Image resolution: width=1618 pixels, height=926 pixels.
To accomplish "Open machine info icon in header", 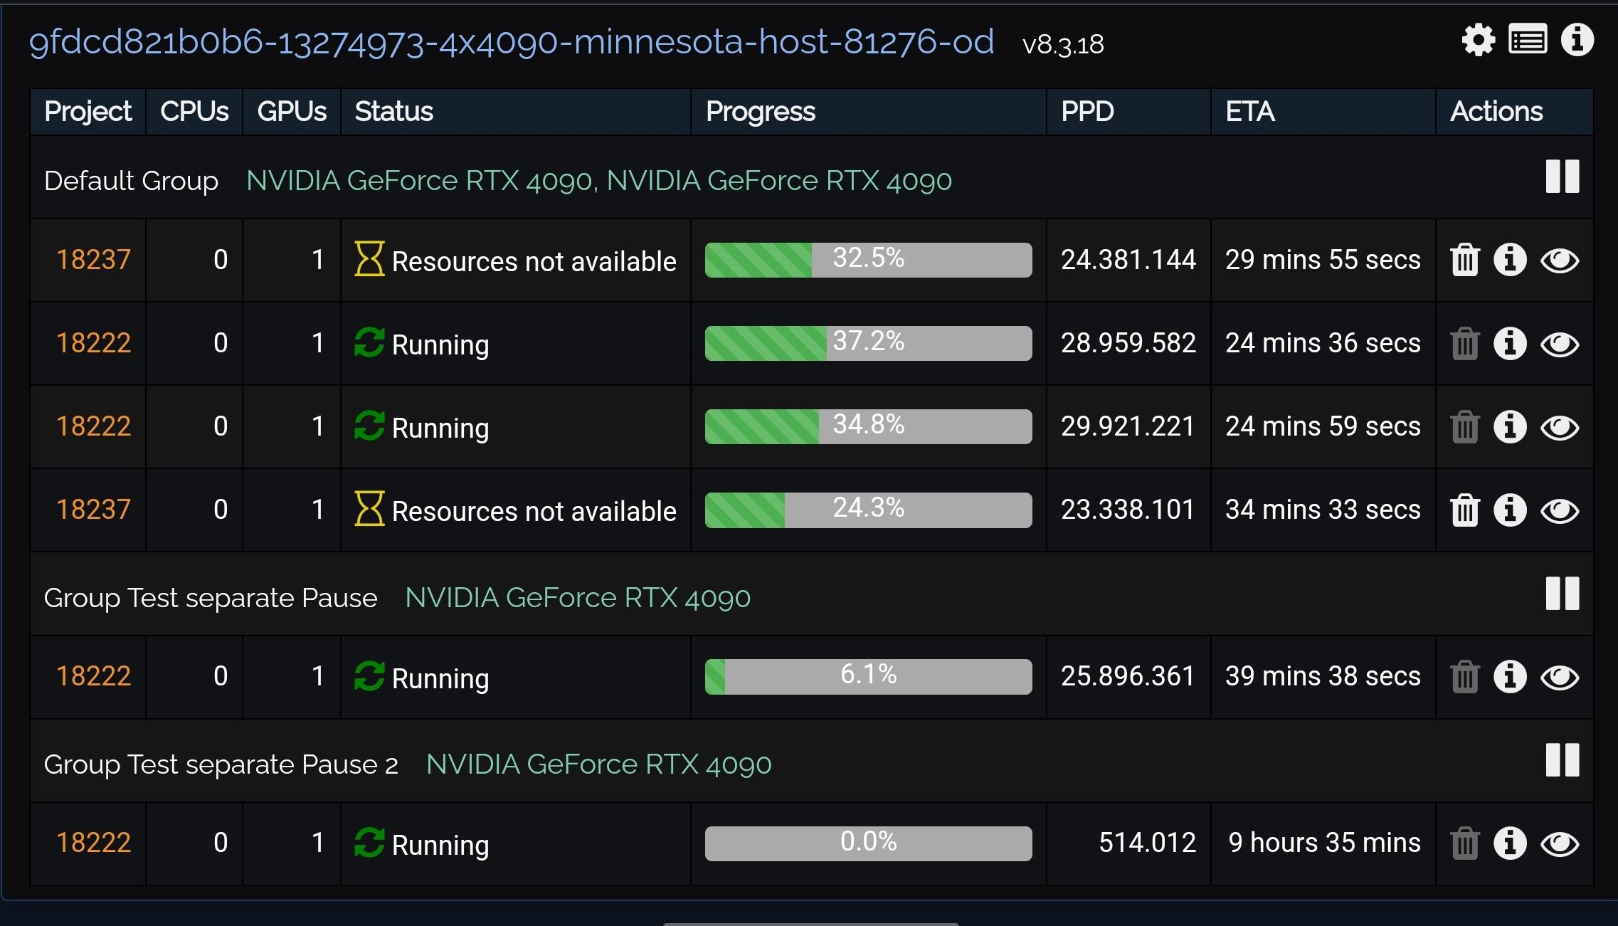I will click(x=1577, y=40).
